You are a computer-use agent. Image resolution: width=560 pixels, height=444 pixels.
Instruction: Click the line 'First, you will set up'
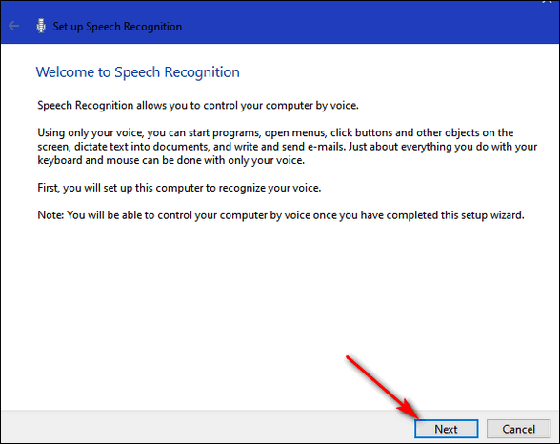[x=179, y=188]
